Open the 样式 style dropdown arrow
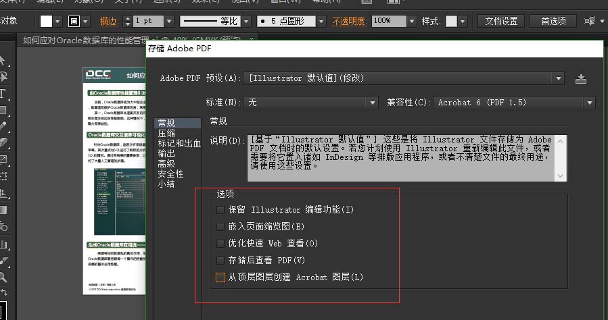The width and height of the screenshot is (608, 320). (462, 22)
